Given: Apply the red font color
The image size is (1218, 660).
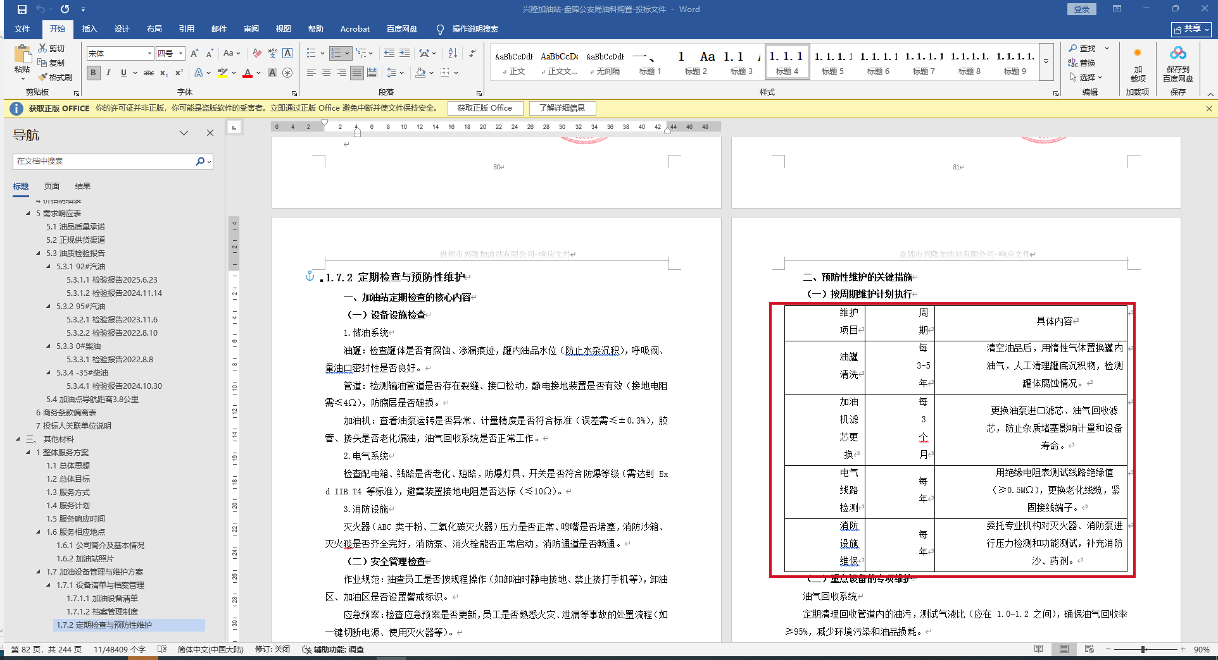Looking at the screenshot, I should click(x=248, y=73).
